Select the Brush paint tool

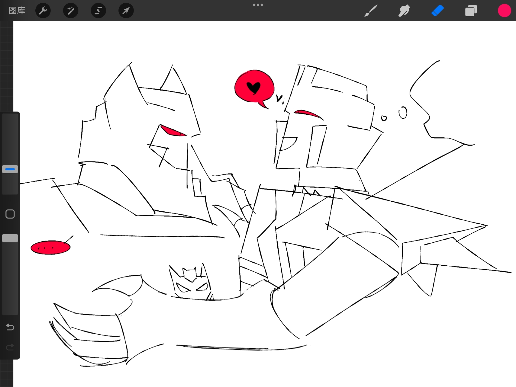(x=371, y=11)
